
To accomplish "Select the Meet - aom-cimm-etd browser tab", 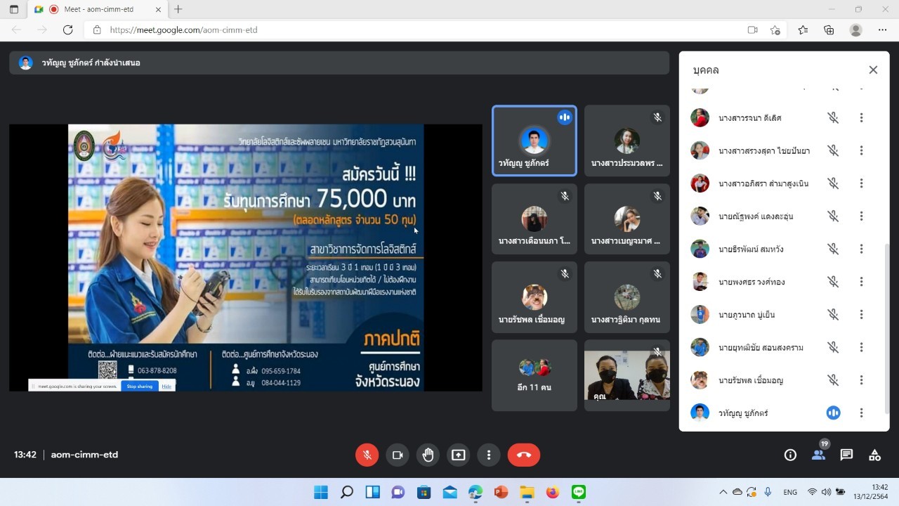I will (98, 10).
